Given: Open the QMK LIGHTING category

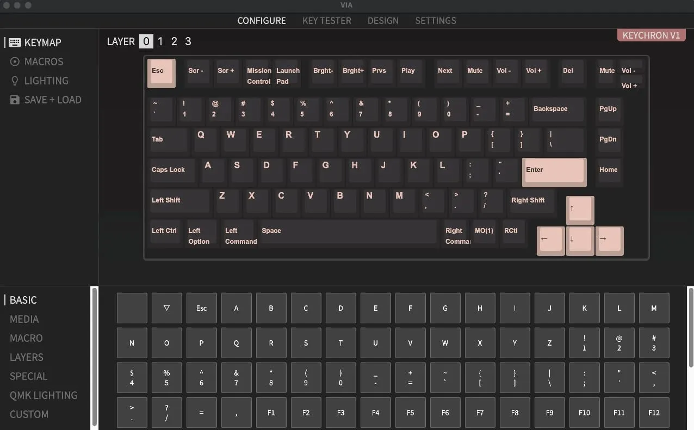Looking at the screenshot, I should point(44,395).
